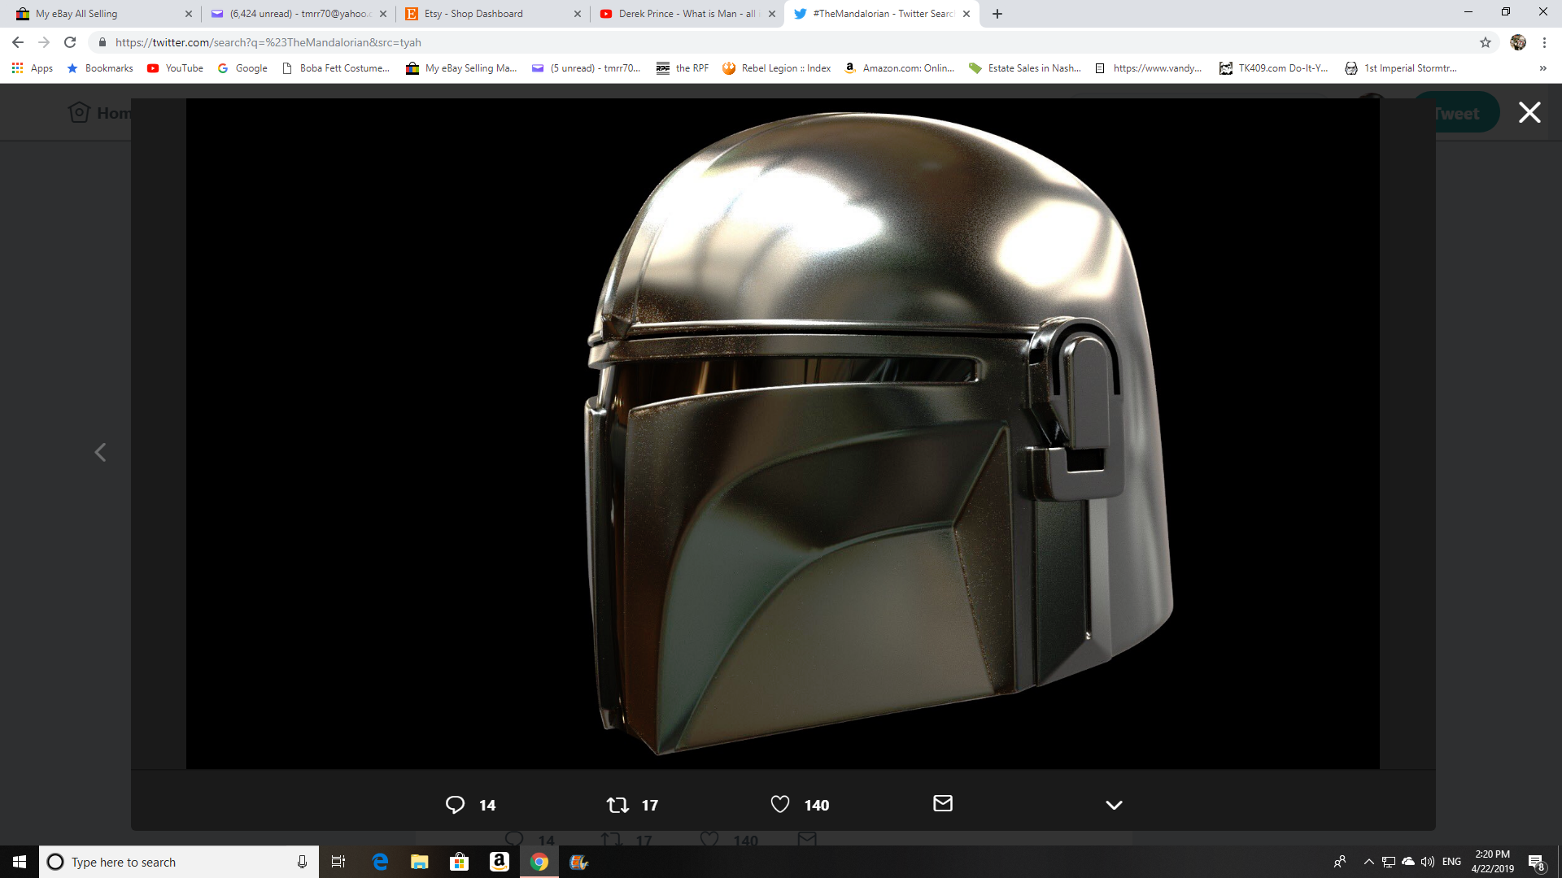Switch to the Yahoo mail tab
The image size is (1562, 878).
point(299,14)
